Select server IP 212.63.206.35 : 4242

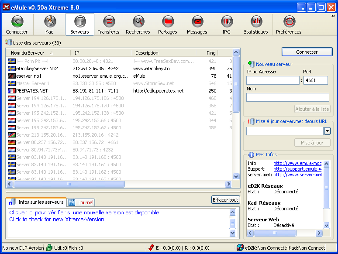click(x=95, y=69)
